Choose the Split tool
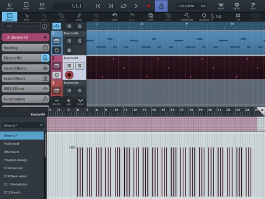Screen dimensions: 265x199 (x=27, y=17)
